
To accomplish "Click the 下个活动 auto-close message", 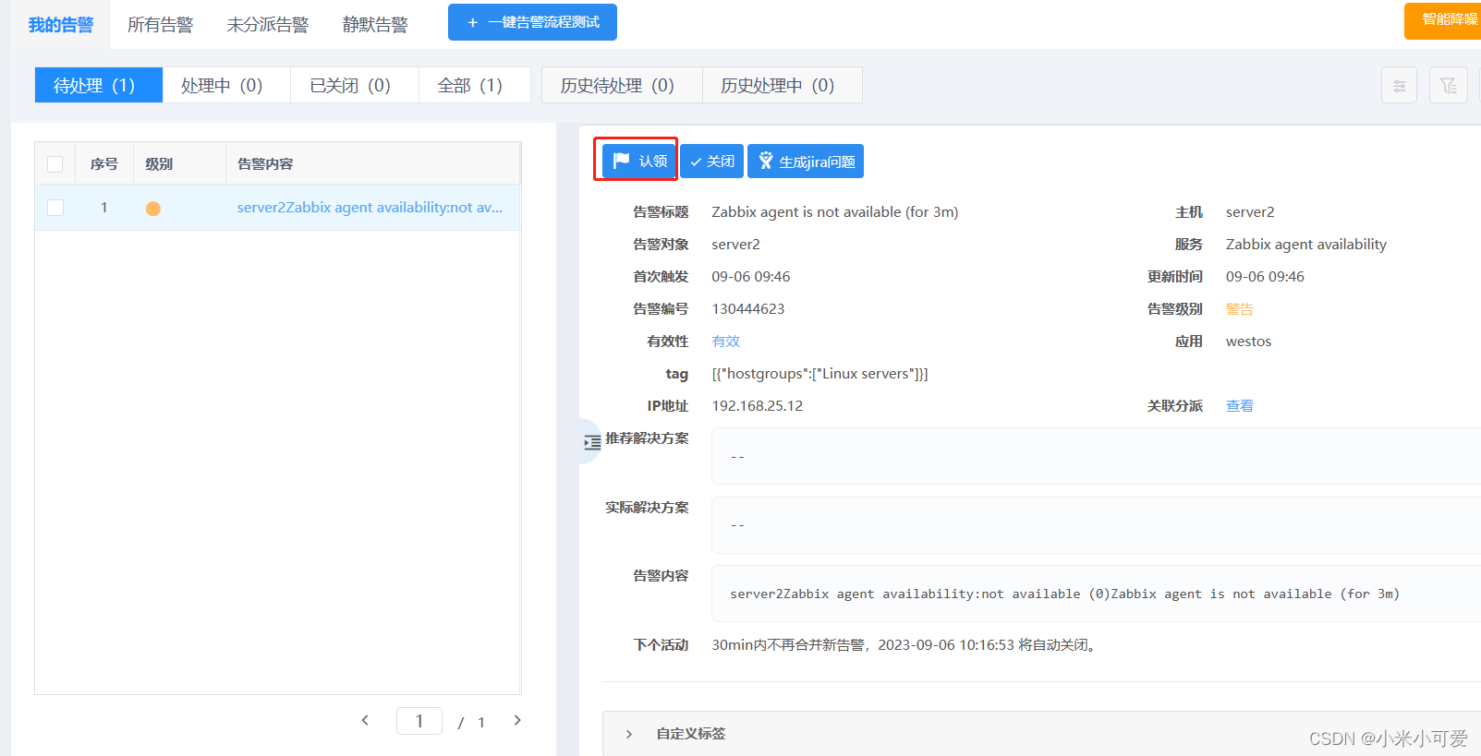I will (x=904, y=645).
